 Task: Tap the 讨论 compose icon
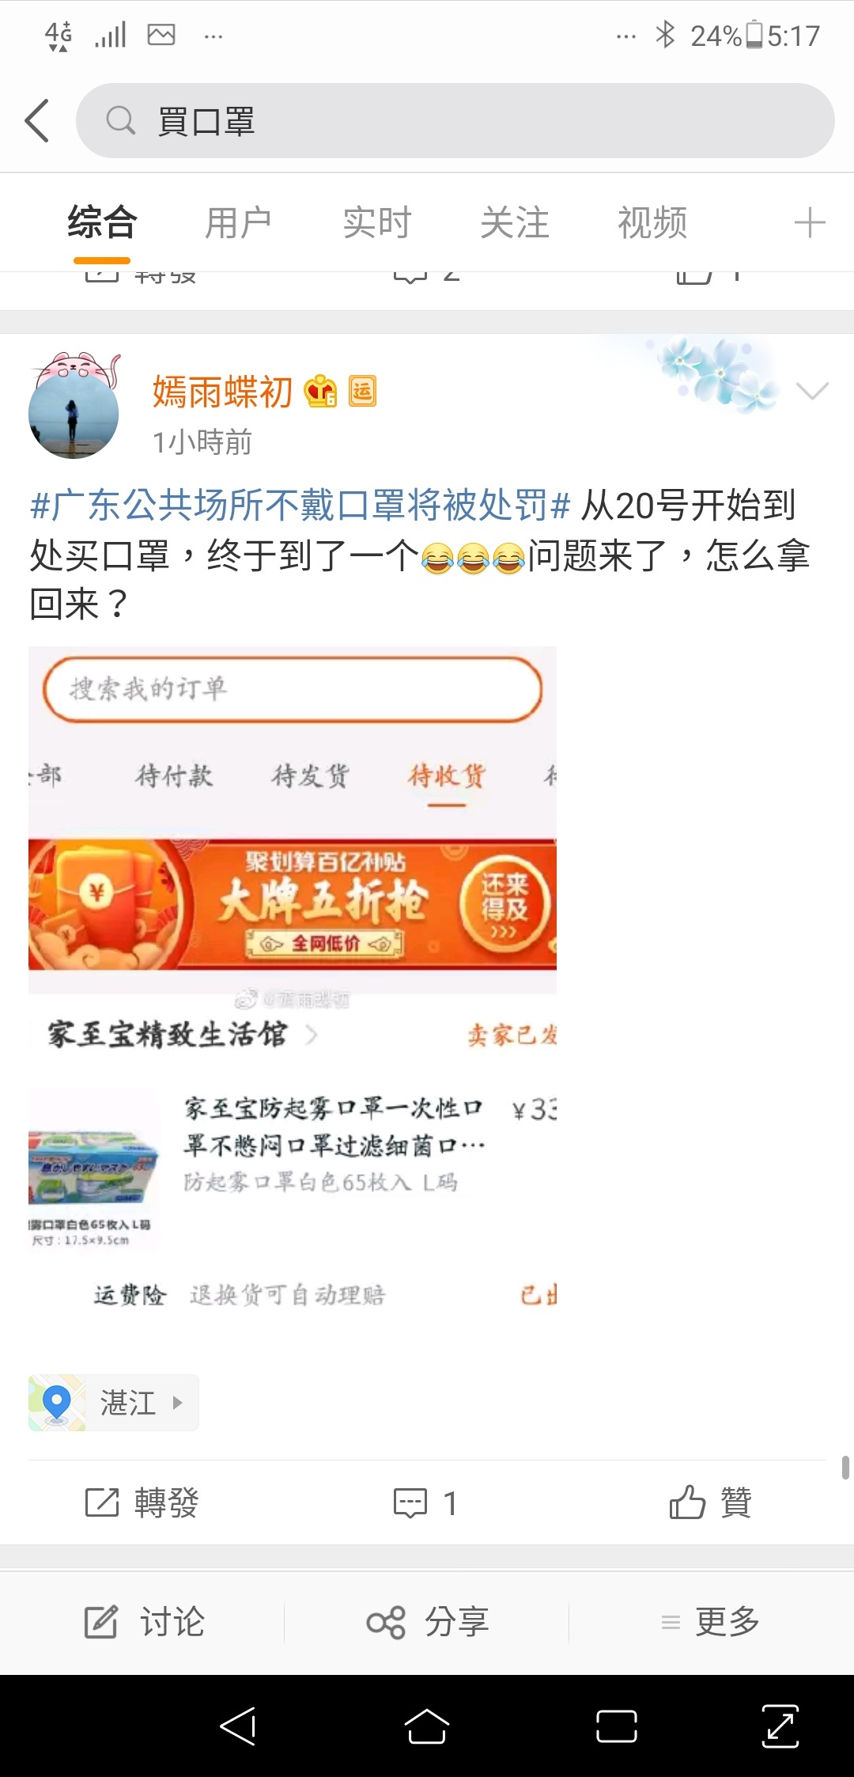pyautogui.click(x=101, y=1622)
